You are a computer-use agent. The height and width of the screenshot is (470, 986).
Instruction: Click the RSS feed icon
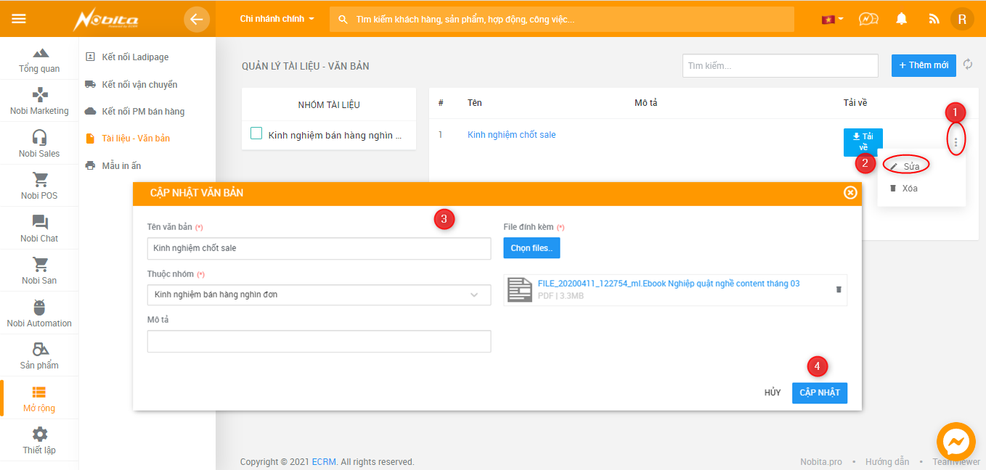pyautogui.click(x=934, y=19)
